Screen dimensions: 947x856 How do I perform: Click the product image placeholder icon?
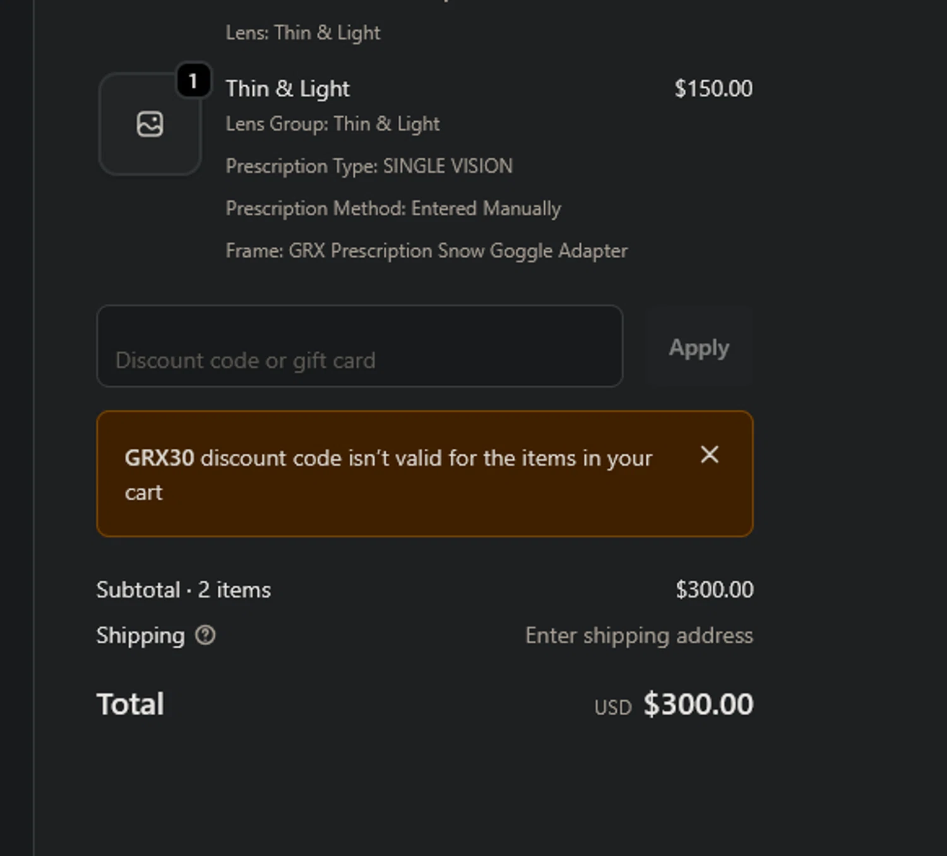[150, 124]
